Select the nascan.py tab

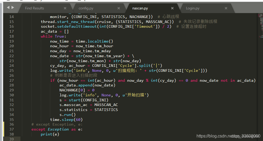(140, 8)
